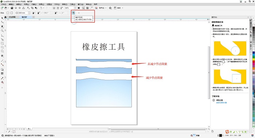The width and height of the screenshot is (255, 138).
Task: Switch to the Welcome Screen tab
Action: [12, 17]
